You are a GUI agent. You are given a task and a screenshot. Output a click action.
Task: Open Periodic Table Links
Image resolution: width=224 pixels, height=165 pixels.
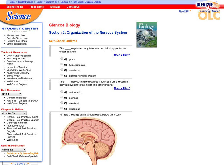point(17,38)
